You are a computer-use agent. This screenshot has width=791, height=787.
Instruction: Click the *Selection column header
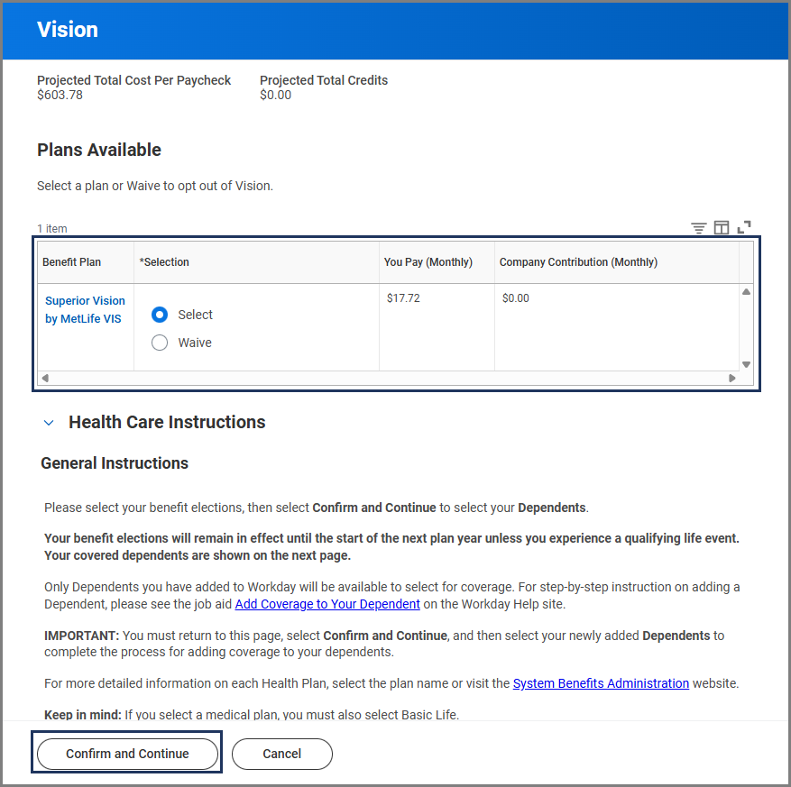(164, 262)
